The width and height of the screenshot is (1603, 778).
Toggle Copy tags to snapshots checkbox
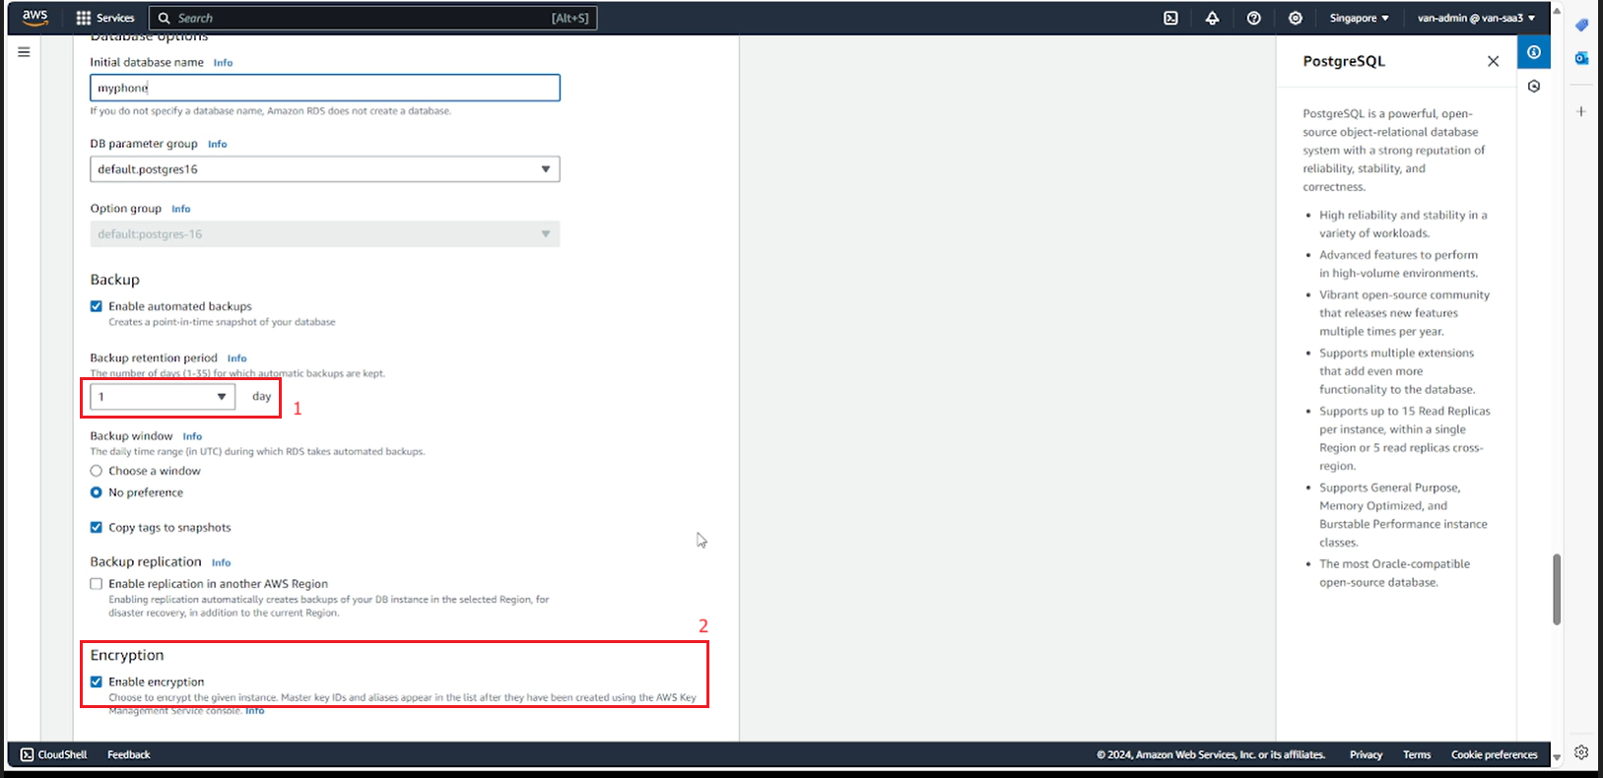click(97, 528)
